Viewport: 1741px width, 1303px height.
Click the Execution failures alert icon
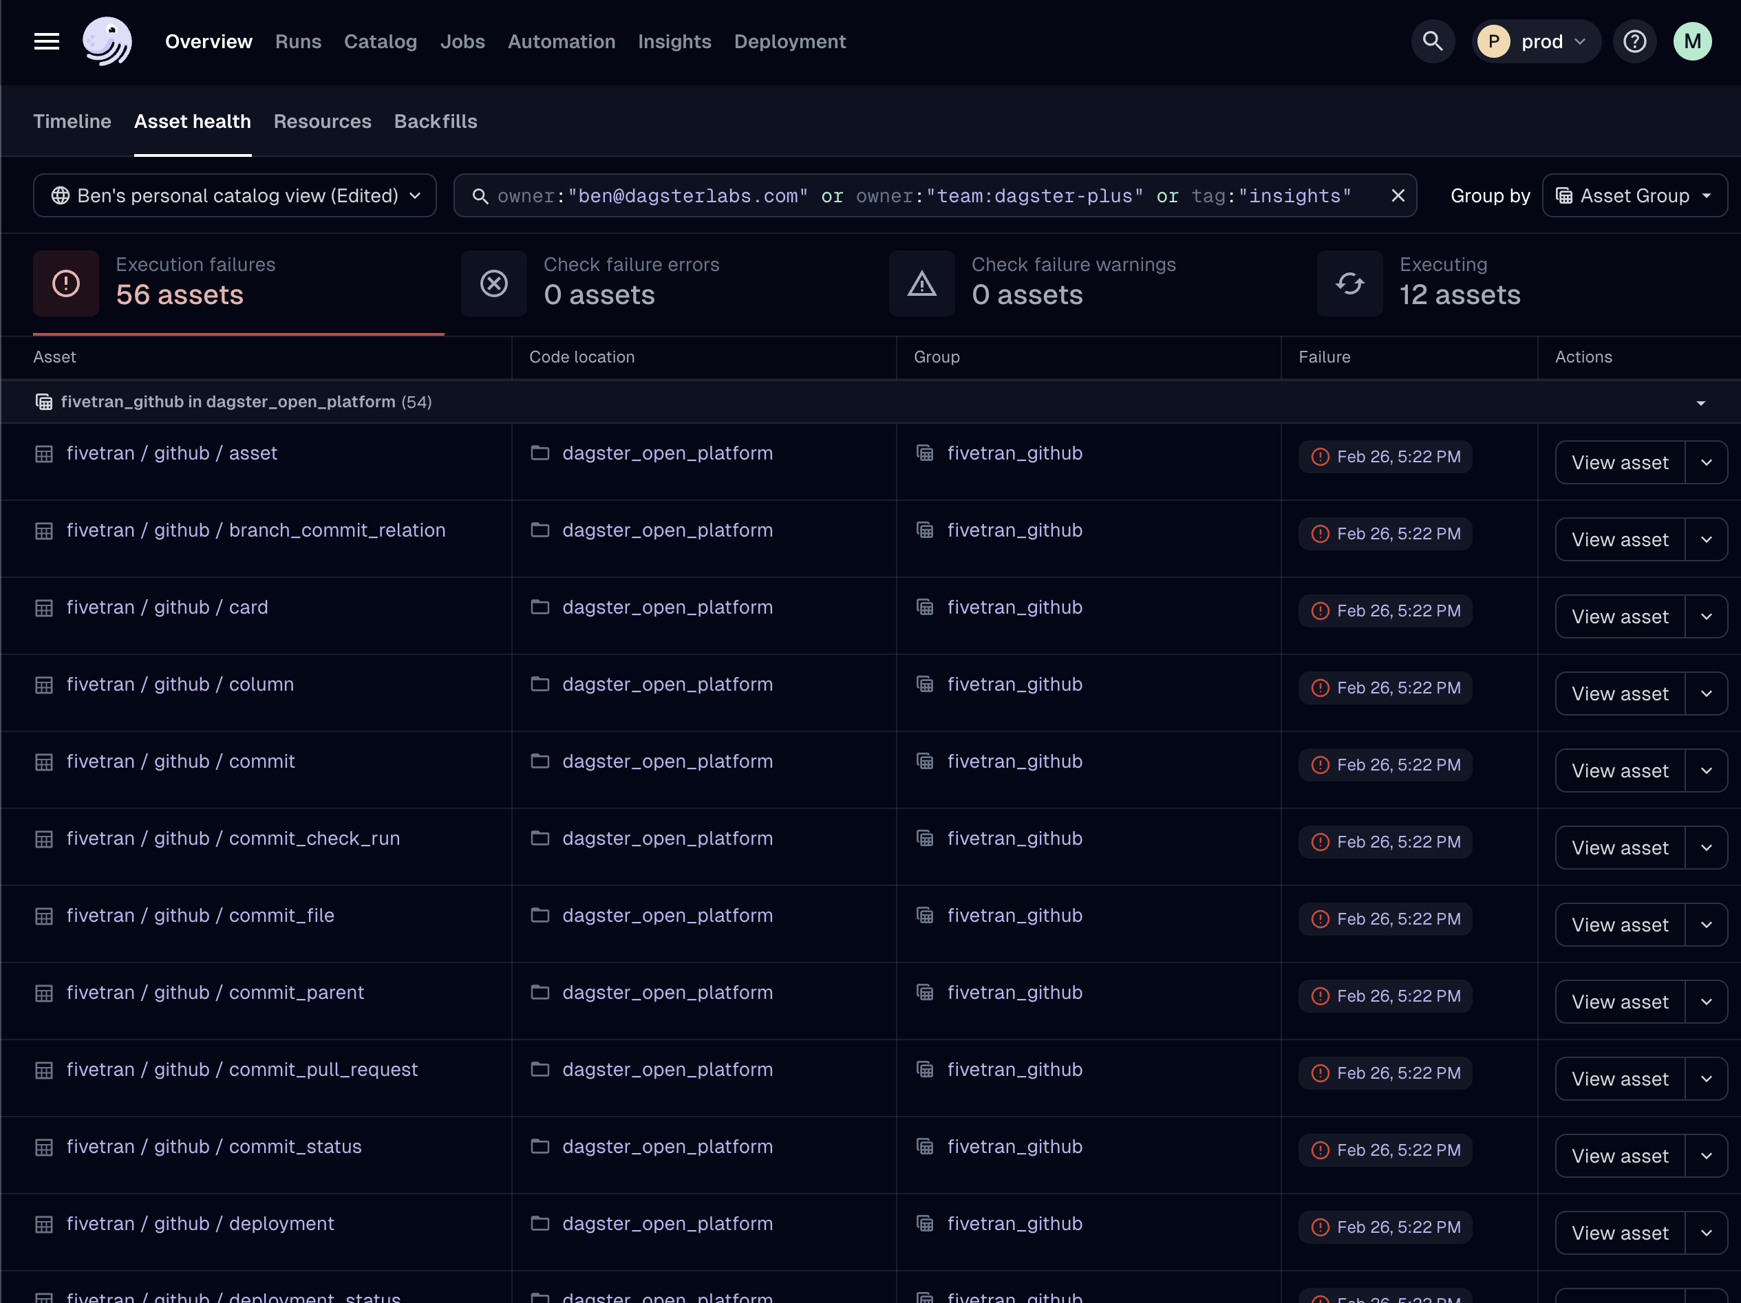[66, 284]
